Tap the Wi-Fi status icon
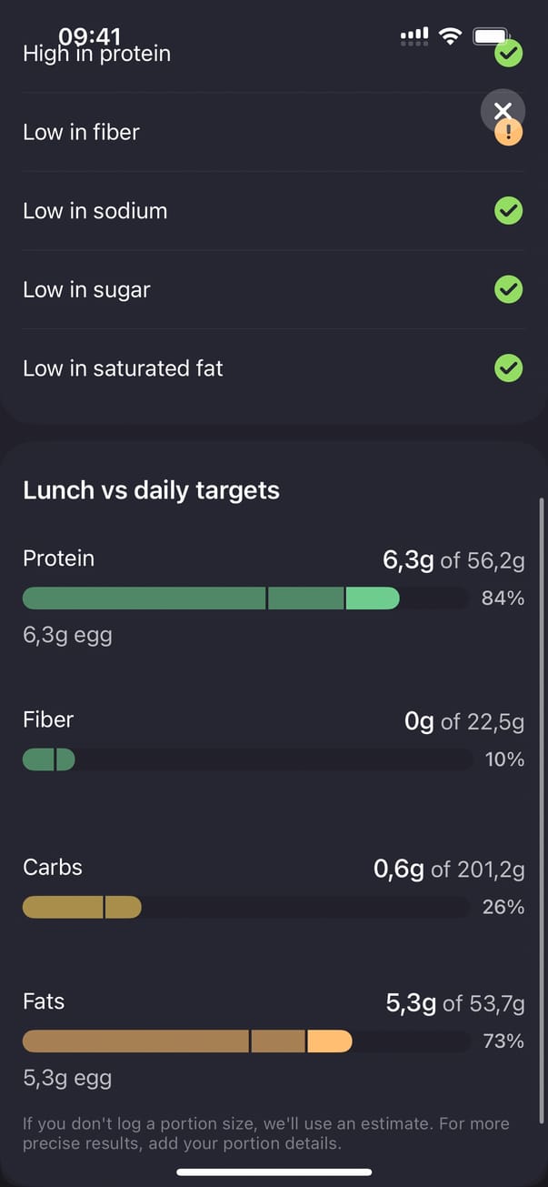This screenshot has width=548, height=1187. coord(450,36)
